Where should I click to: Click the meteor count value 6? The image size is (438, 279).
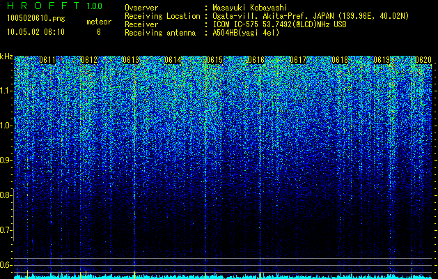(x=99, y=32)
